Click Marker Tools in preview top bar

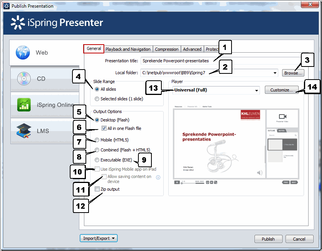(207, 106)
